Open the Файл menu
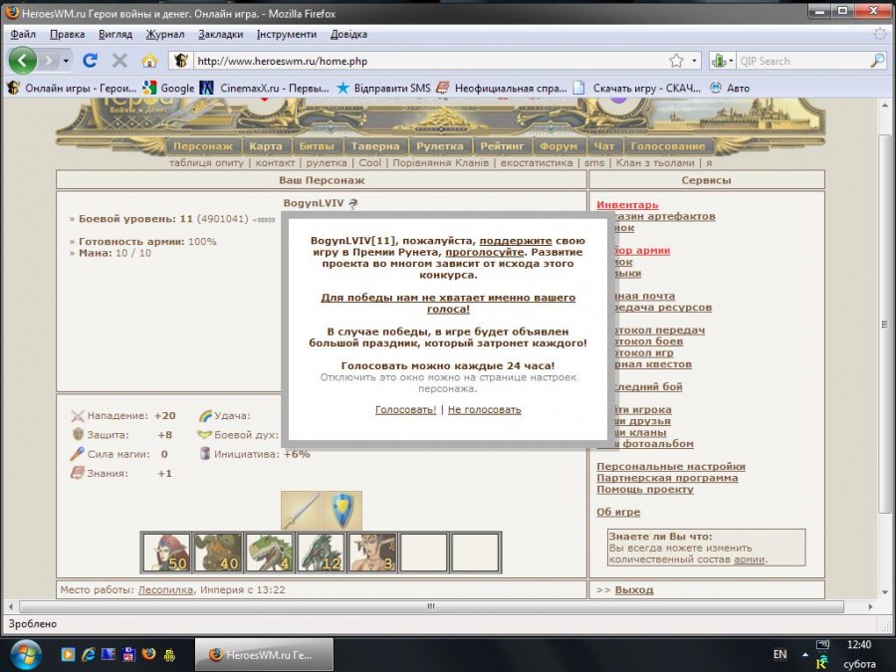Screen dimensions: 896x672 (x=23, y=34)
